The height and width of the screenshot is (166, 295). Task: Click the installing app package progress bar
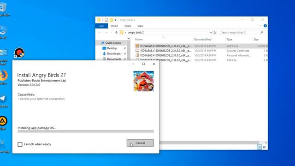(x=86, y=131)
